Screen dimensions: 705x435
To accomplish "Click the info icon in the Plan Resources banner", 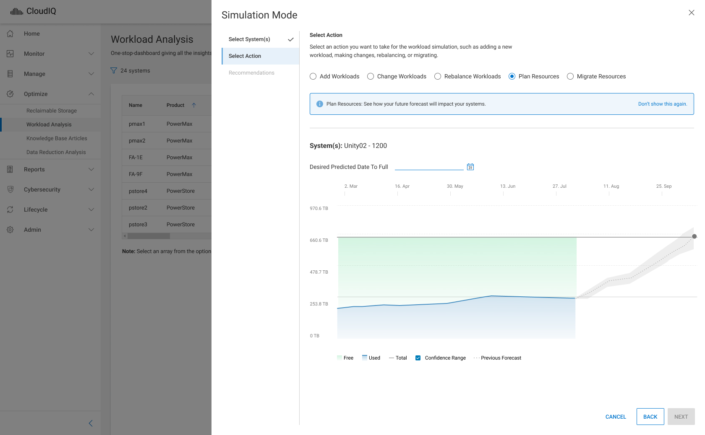I will 320,104.
